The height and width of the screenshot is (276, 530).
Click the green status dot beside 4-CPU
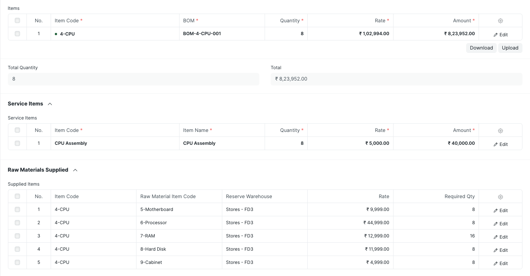click(x=56, y=34)
